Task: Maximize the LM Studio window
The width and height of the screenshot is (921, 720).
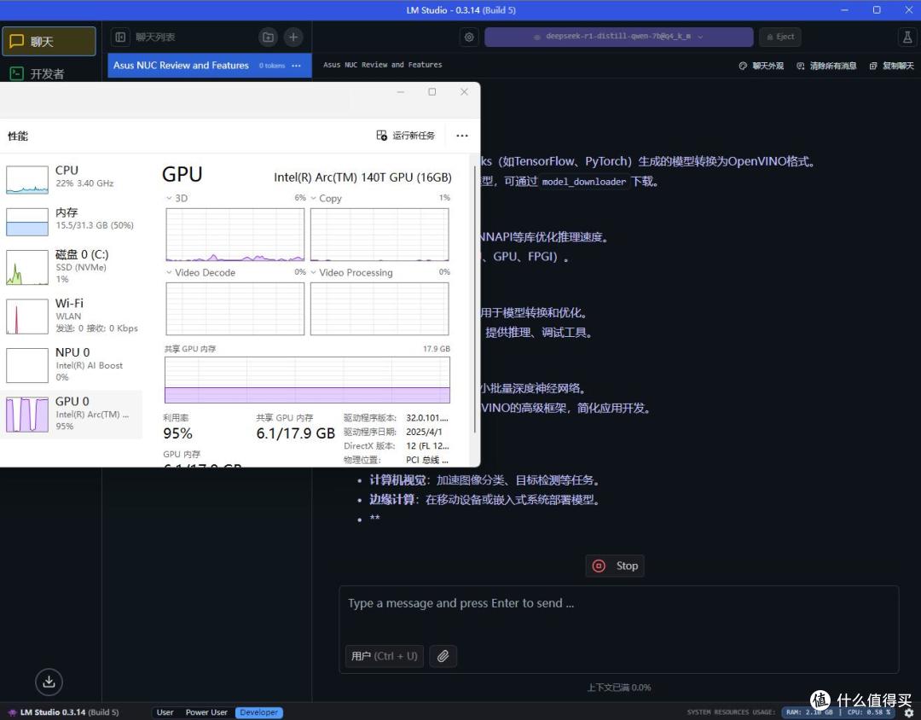Action: pyautogui.click(x=877, y=10)
